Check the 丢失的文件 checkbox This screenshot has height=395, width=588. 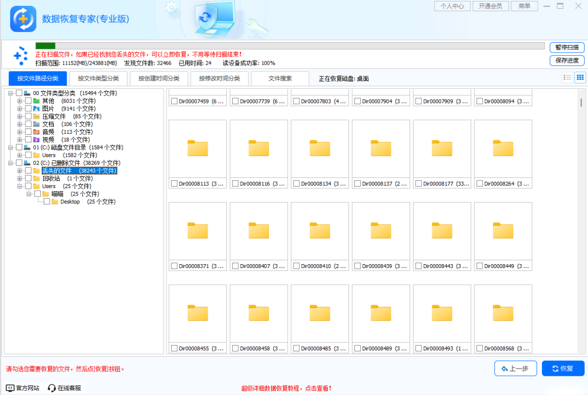click(28, 171)
